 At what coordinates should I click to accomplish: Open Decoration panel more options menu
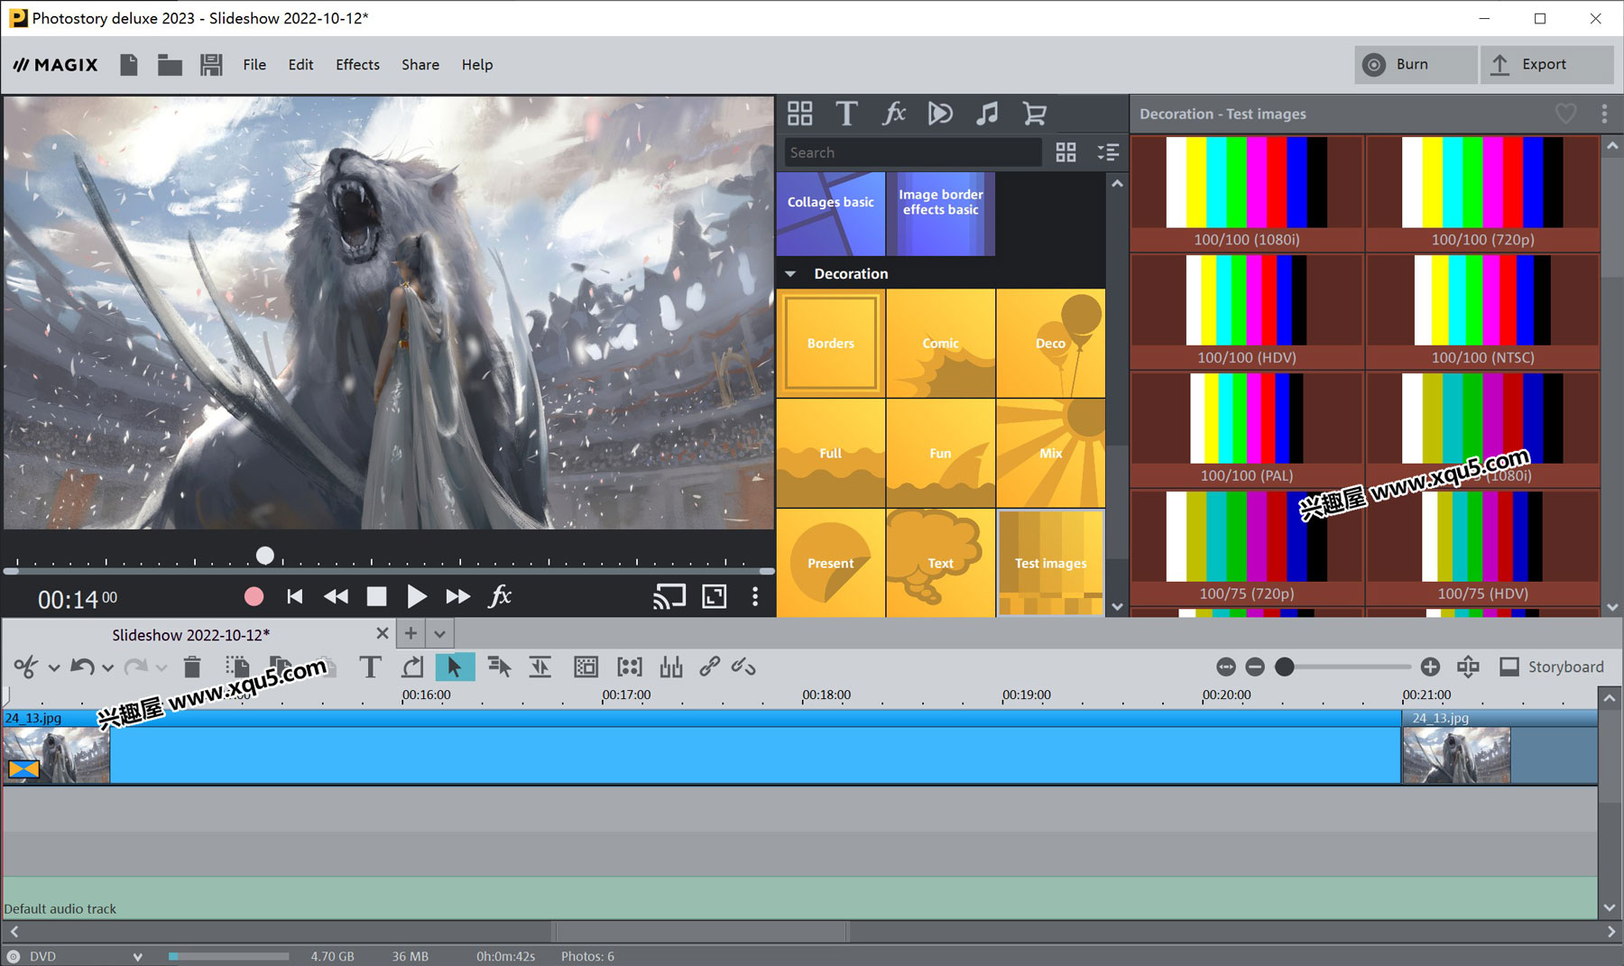[1604, 114]
